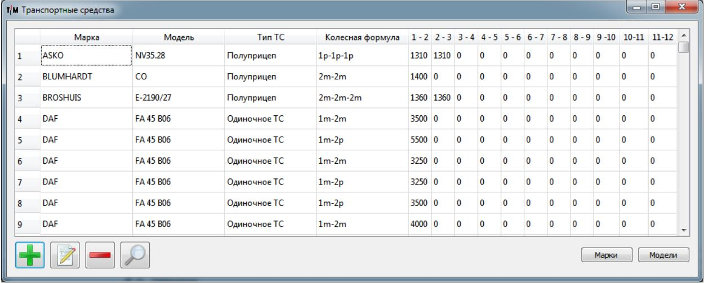
Task: Select row header number 6
Action: tap(26, 161)
